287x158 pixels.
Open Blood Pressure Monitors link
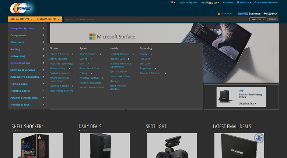pos(118,87)
